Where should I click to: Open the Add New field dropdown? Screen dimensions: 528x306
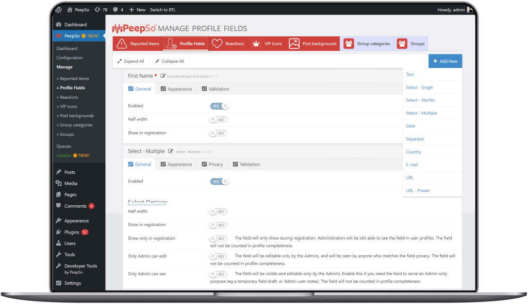pyautogui.click(x=445, y=61)
